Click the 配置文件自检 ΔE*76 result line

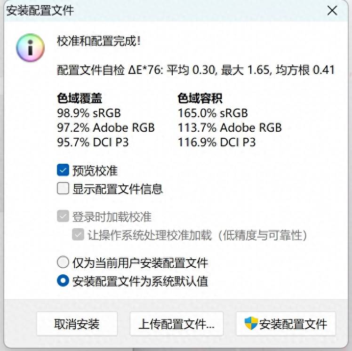coord(196,71)
